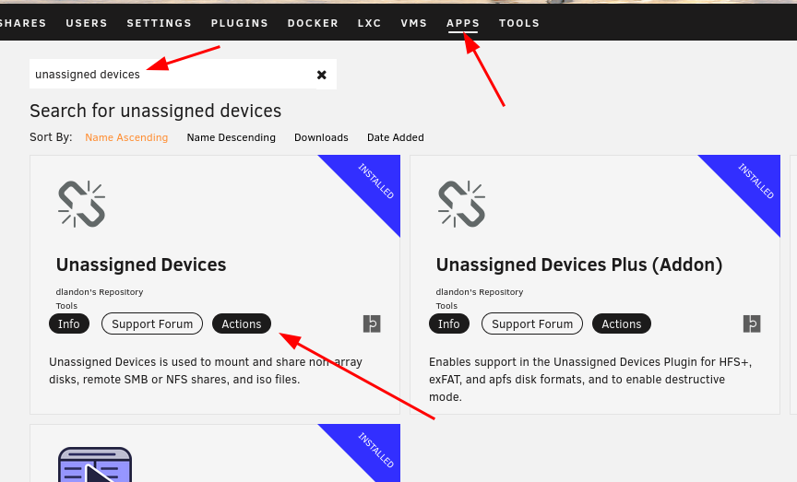Click the Unassigned Devices Plus broken-link icon

(x=461, y=204)
